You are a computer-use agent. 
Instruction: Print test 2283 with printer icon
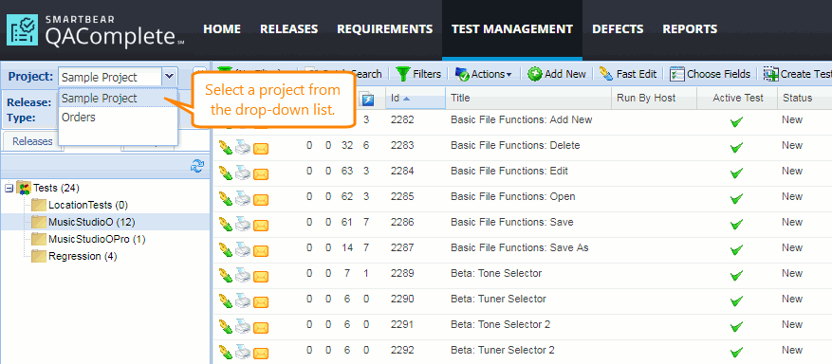coord(243,148)
